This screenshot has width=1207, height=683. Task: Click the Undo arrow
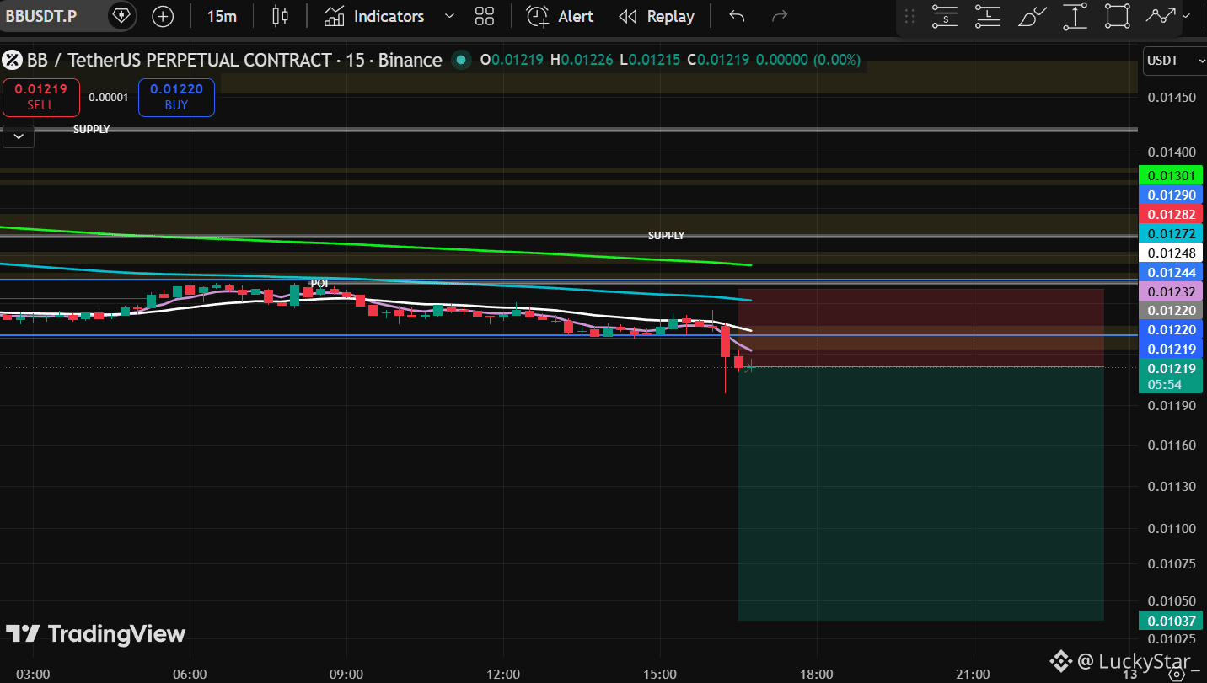tap(737, 16)
